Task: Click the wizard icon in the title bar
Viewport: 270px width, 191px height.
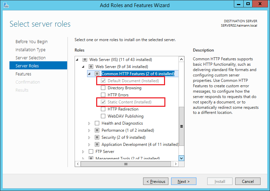Action: 6,5
